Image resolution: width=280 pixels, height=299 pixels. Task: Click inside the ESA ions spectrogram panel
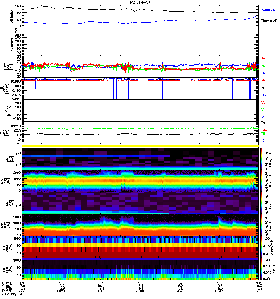click(x=140, y=181)
